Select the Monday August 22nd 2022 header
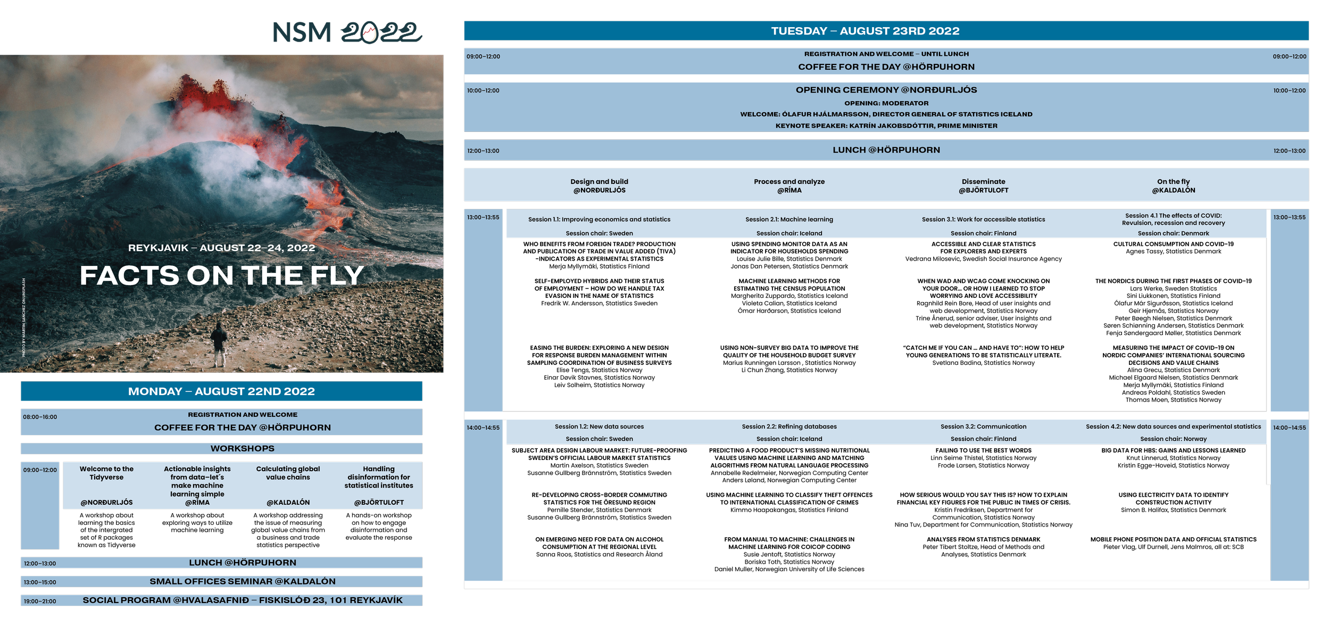Viewport: 1330px width, 627px height. [221, 391]
